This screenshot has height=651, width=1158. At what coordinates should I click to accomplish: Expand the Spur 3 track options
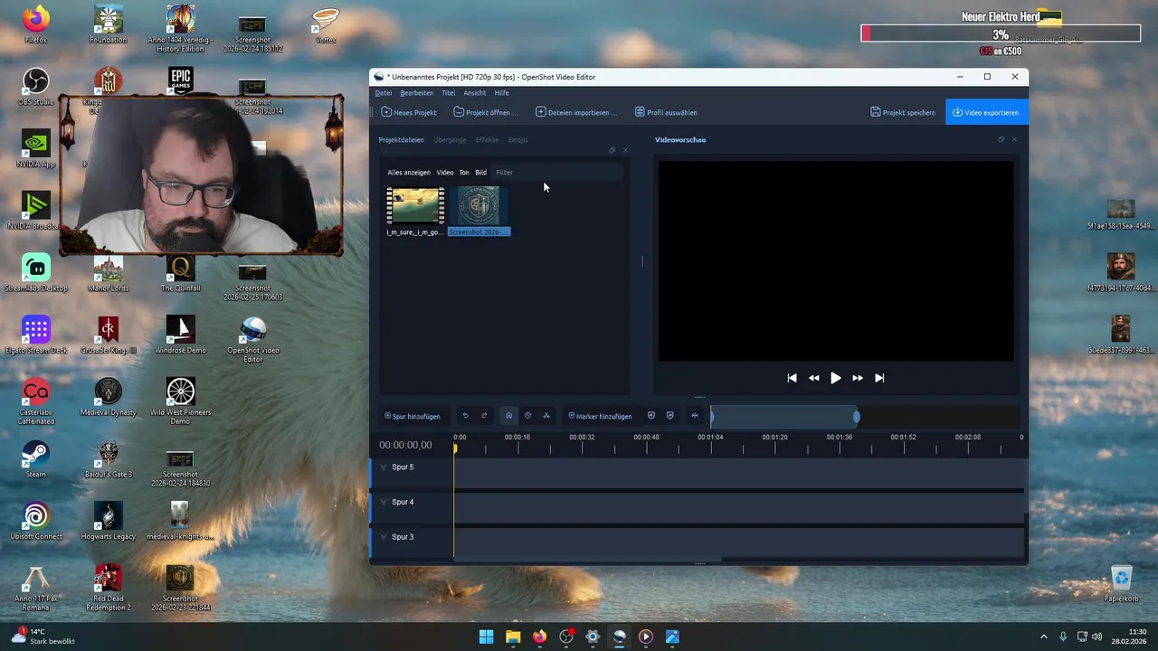click(384, 537)
